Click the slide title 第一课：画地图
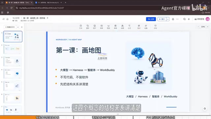This screenshot has width=211, height=119. pyautogui.click(x=78, y=51)
